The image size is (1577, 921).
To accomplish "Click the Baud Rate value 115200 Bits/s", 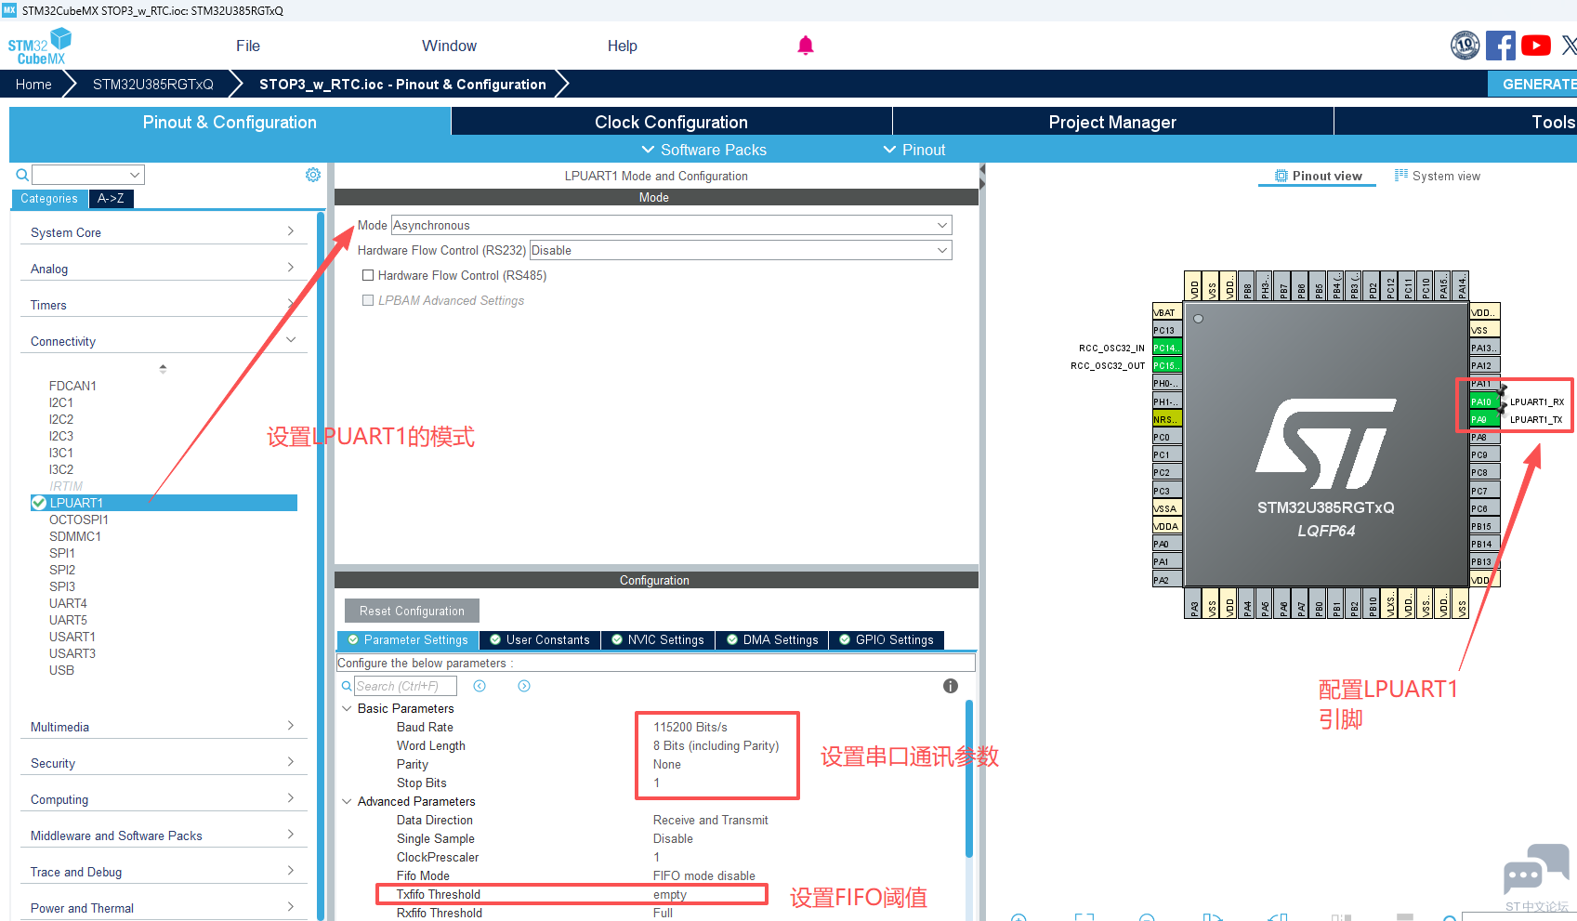I will [x=690, y=727].
